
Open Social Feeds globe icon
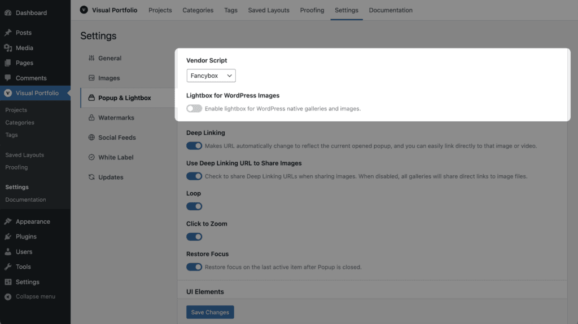point(91,137)
